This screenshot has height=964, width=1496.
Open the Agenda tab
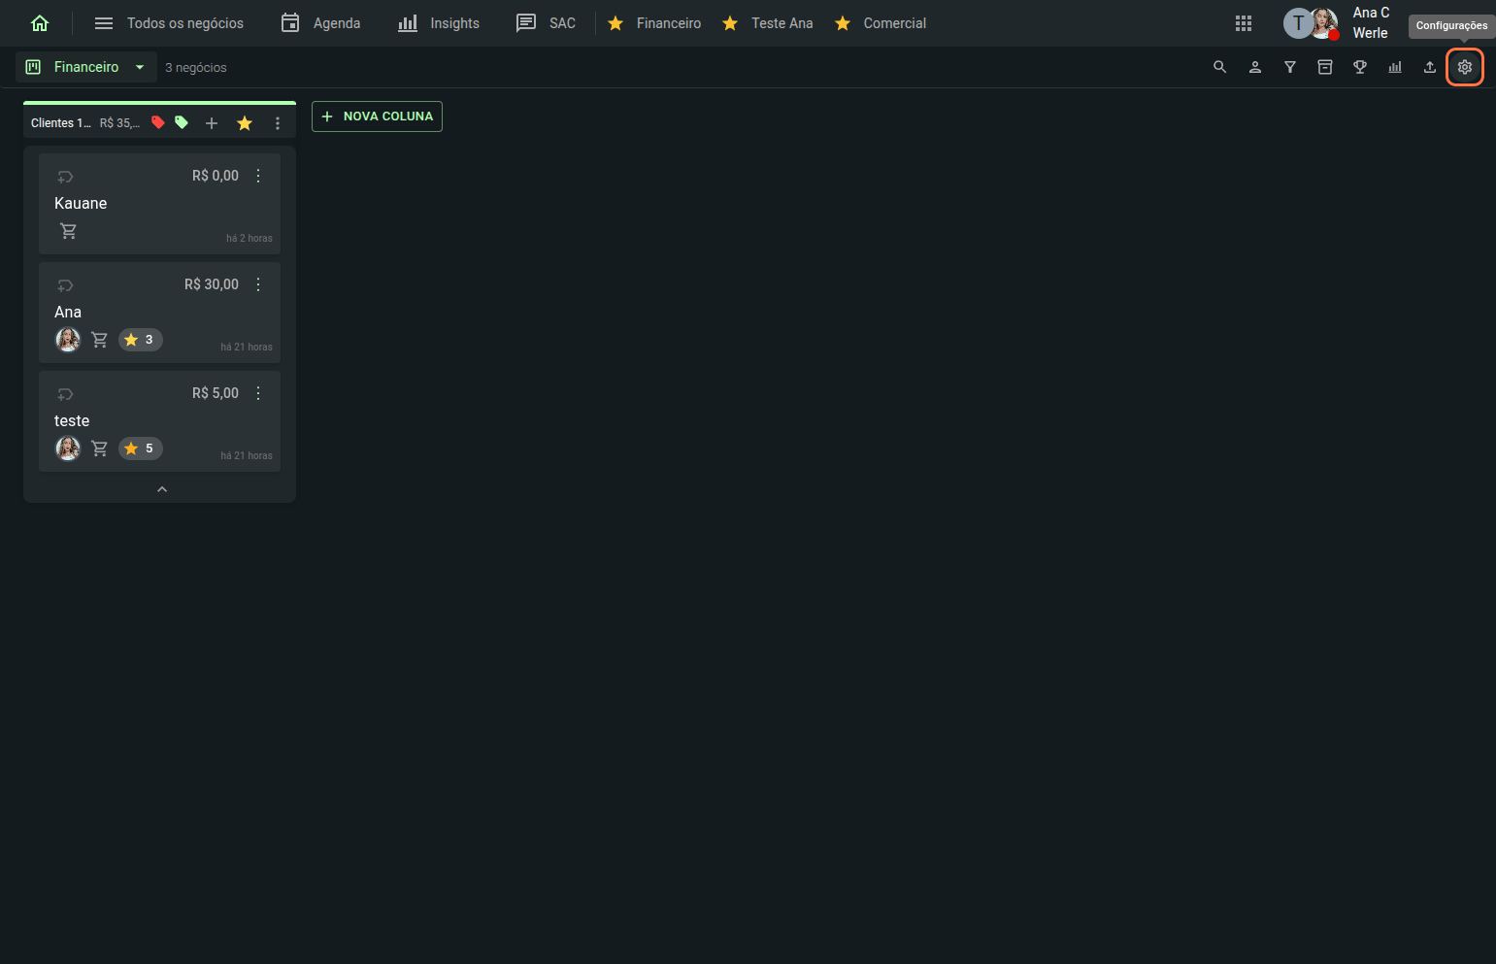[x=320, y=23]
